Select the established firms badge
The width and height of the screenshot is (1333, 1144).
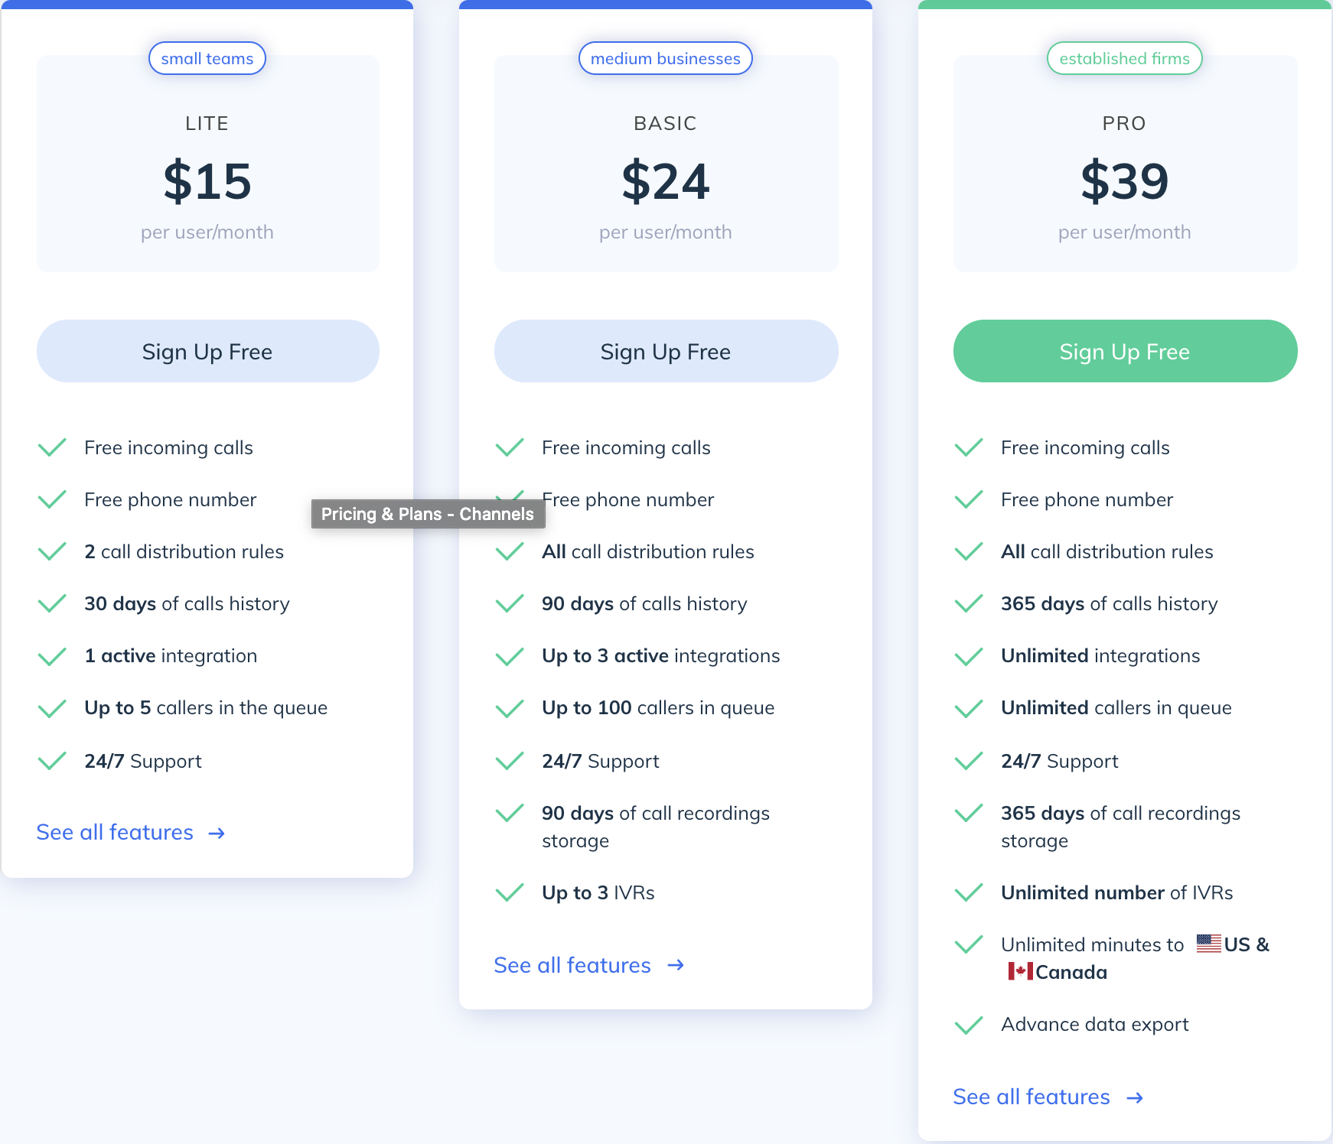(1125, 58)
